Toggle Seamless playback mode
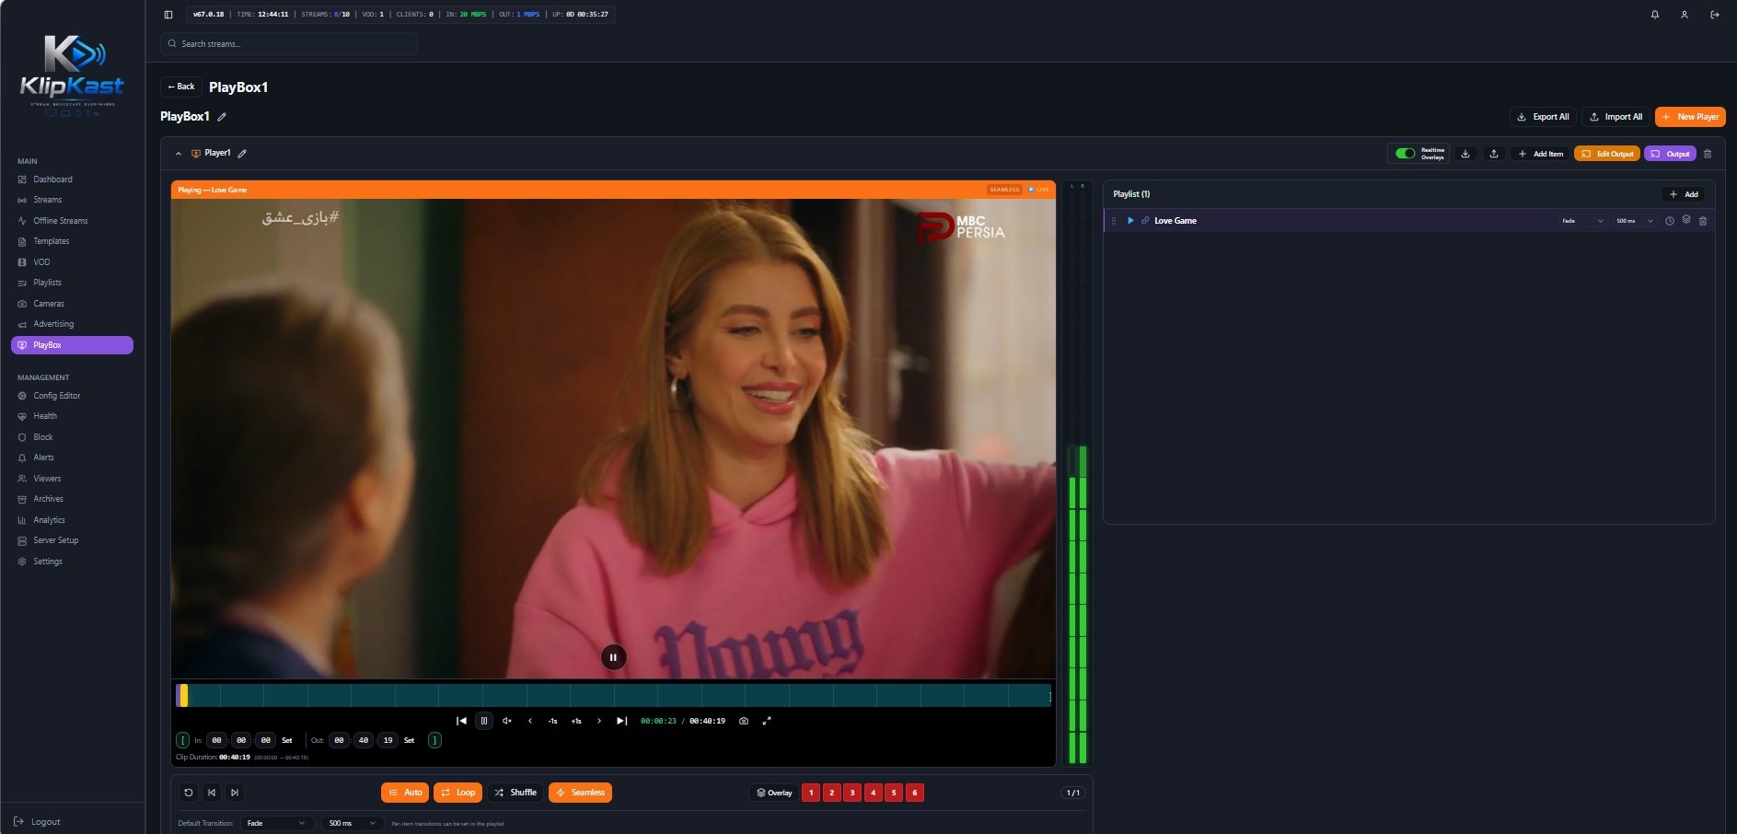The height and width of the screenshot is (834, 1737). pos(581,793)
